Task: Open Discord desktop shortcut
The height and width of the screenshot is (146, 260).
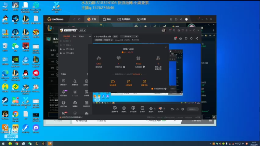Action: (x=36, y=129)
